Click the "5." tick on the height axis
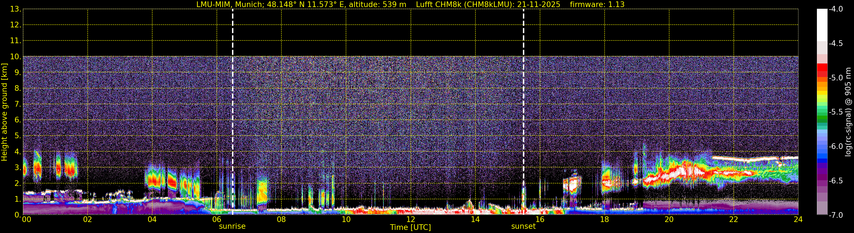This screenshot has height=233, width=854. tap(17, 136)
